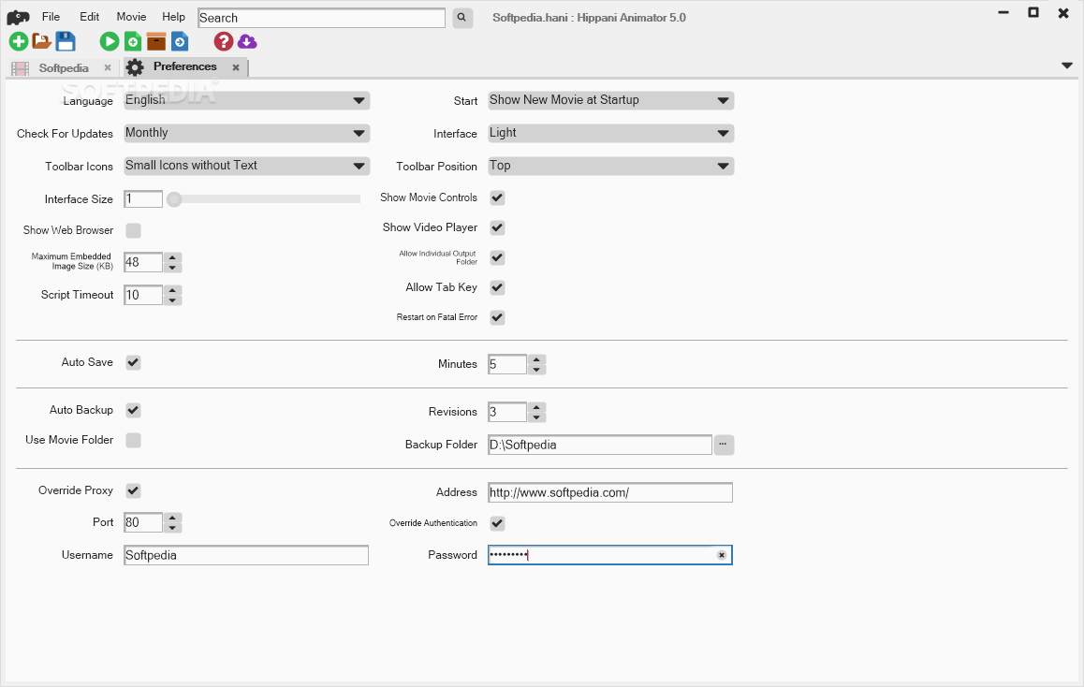Click the Revisions number field
This screenshot has width=1084, height=687.
pos(507,412)
